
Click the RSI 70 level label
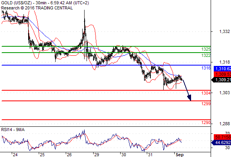(x=227, y=133)
